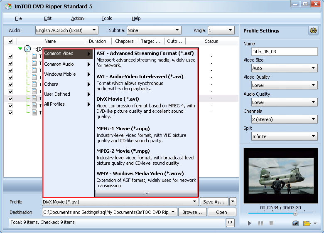Click the Save As... button
This screenshot has height=233, width=324.
click(x=214, y=201)
